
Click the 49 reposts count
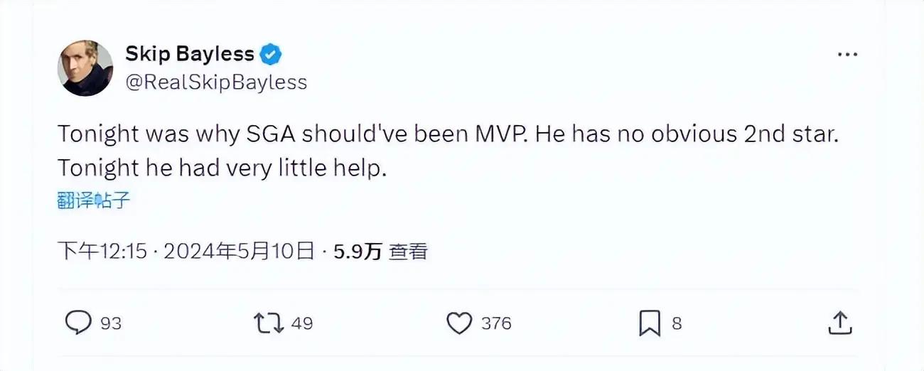pyautogui.click(x=302, y=323)
